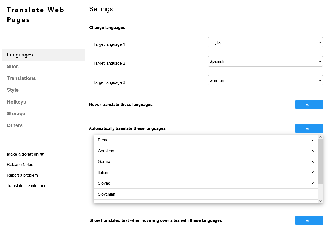The width and height of the screenshot is (333, 232).
Task: Add a never-translate language
Action: pos(309,105)
